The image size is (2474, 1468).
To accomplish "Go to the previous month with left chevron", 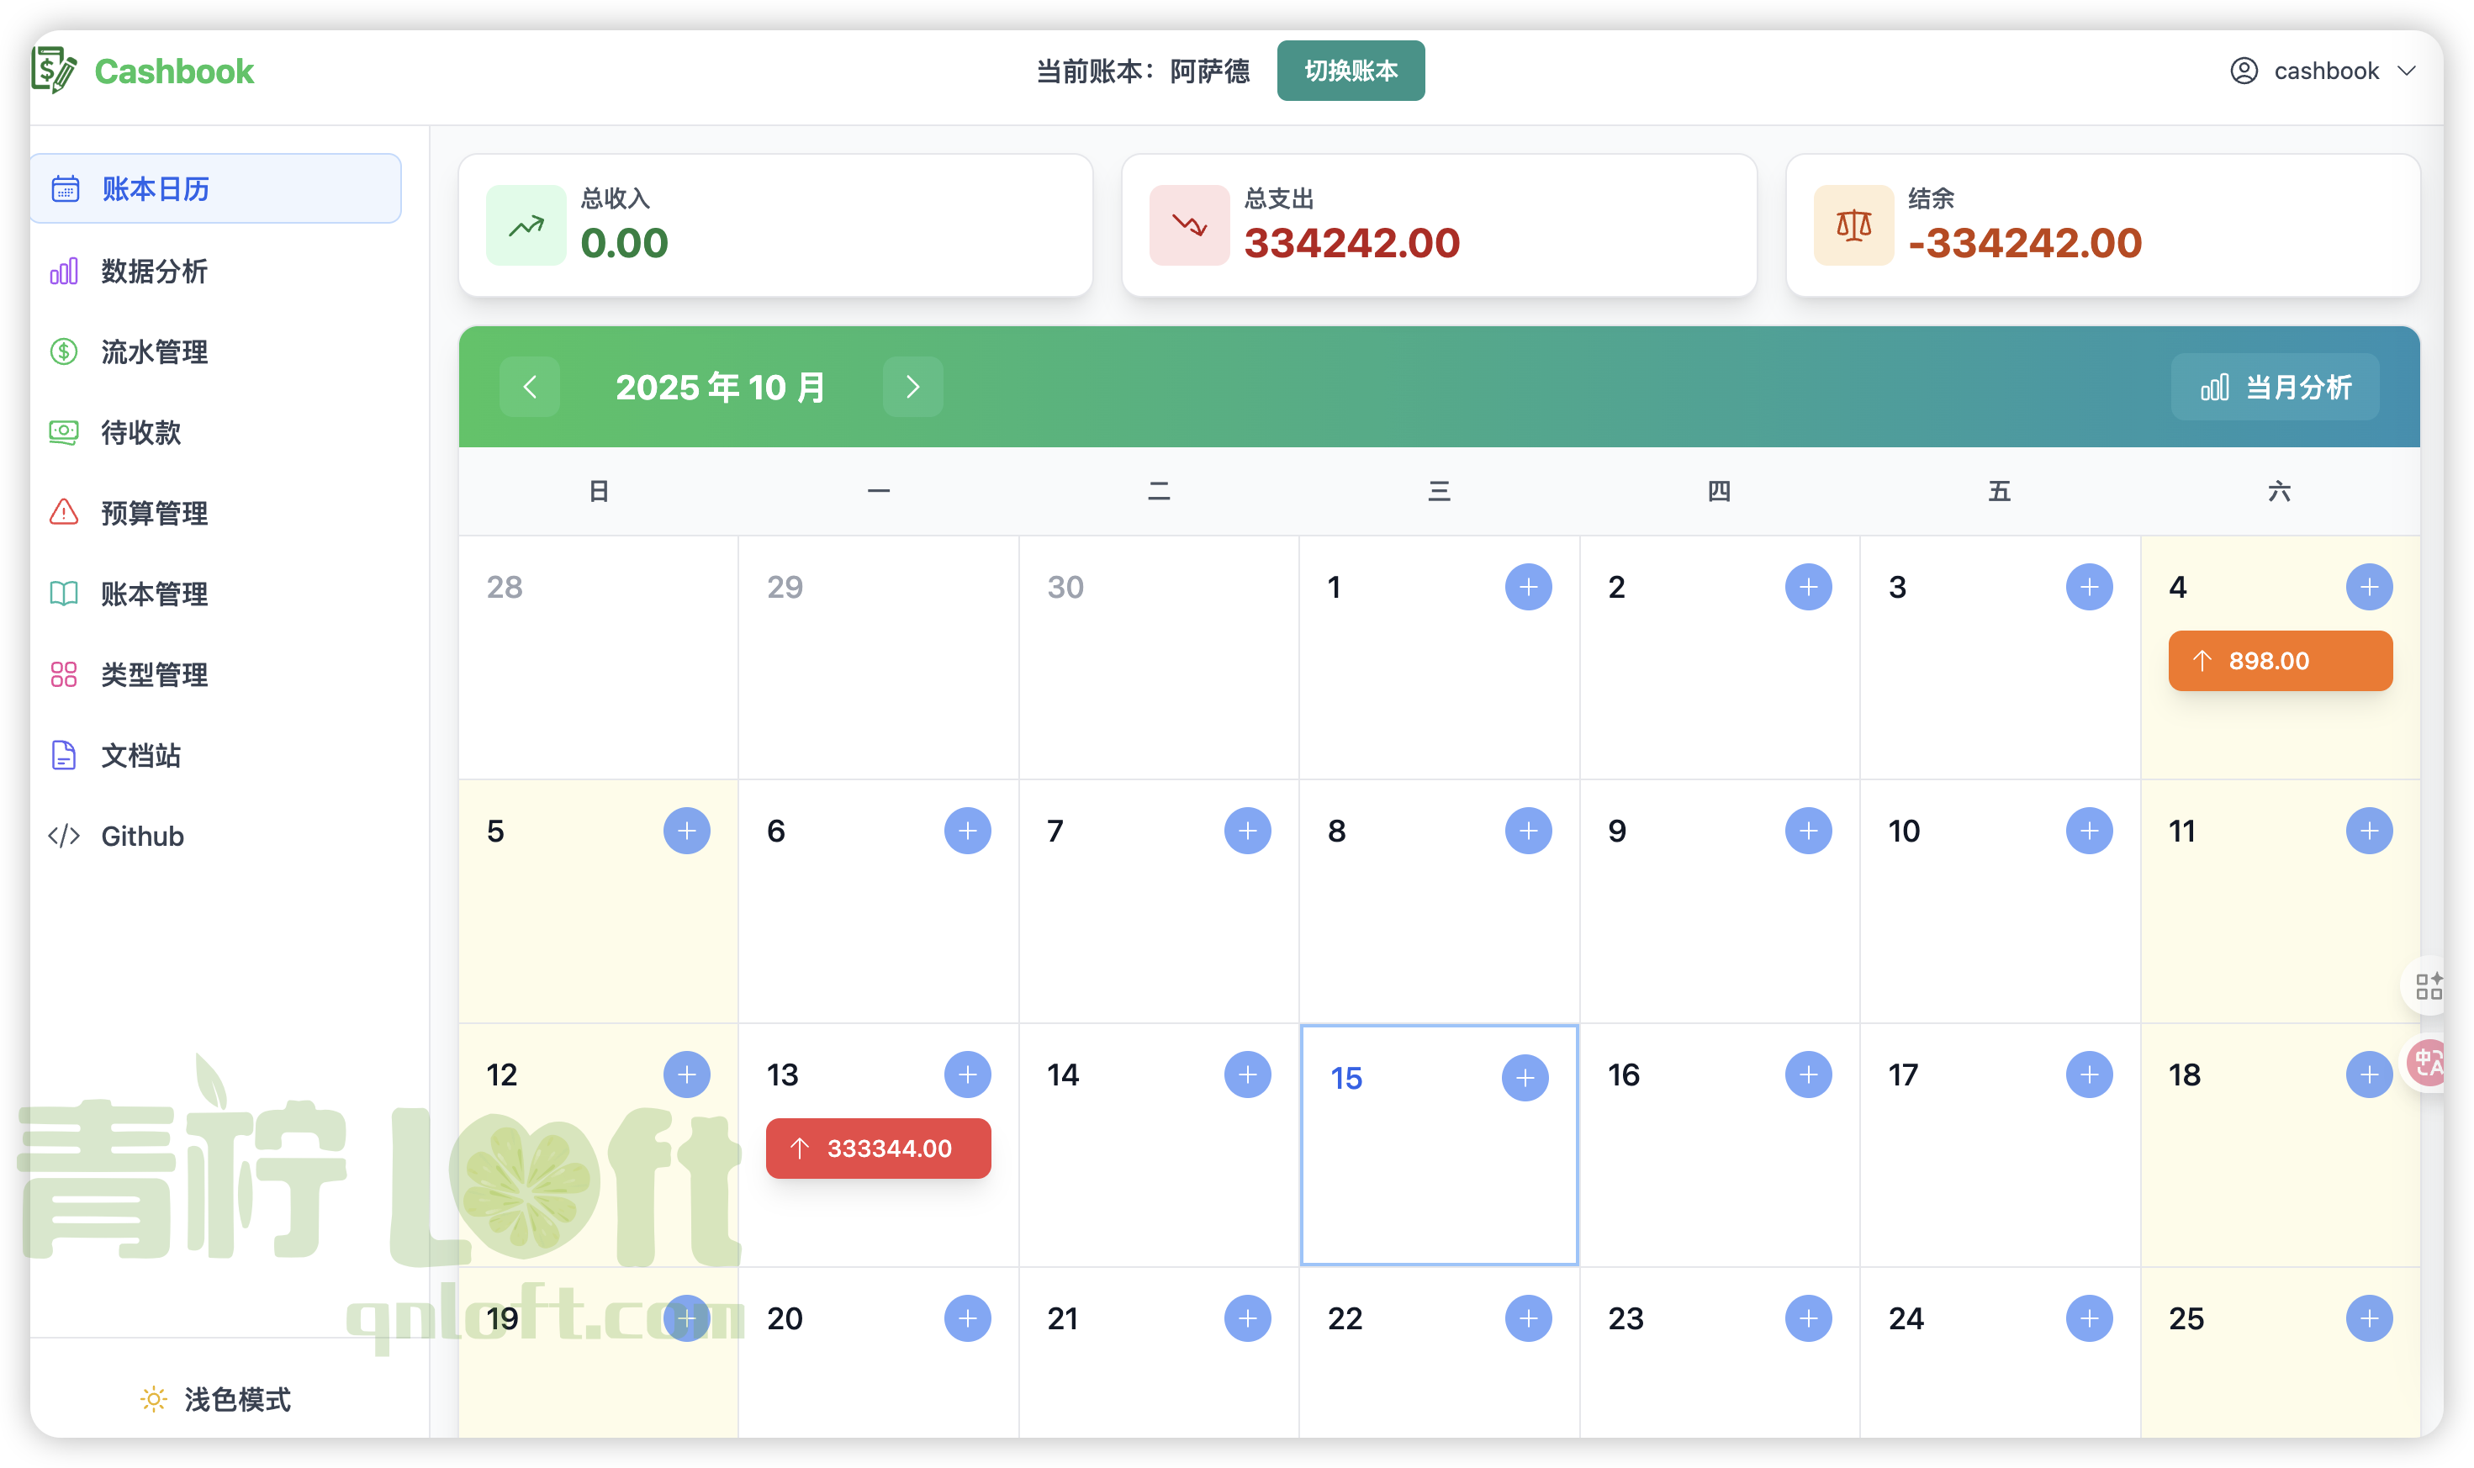I will (x=531, y=387).
